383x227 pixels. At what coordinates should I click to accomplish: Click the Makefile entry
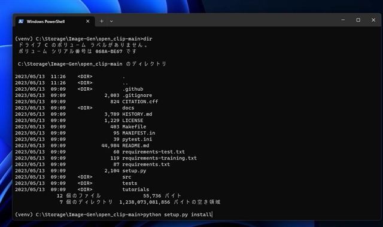coord(134,127)
